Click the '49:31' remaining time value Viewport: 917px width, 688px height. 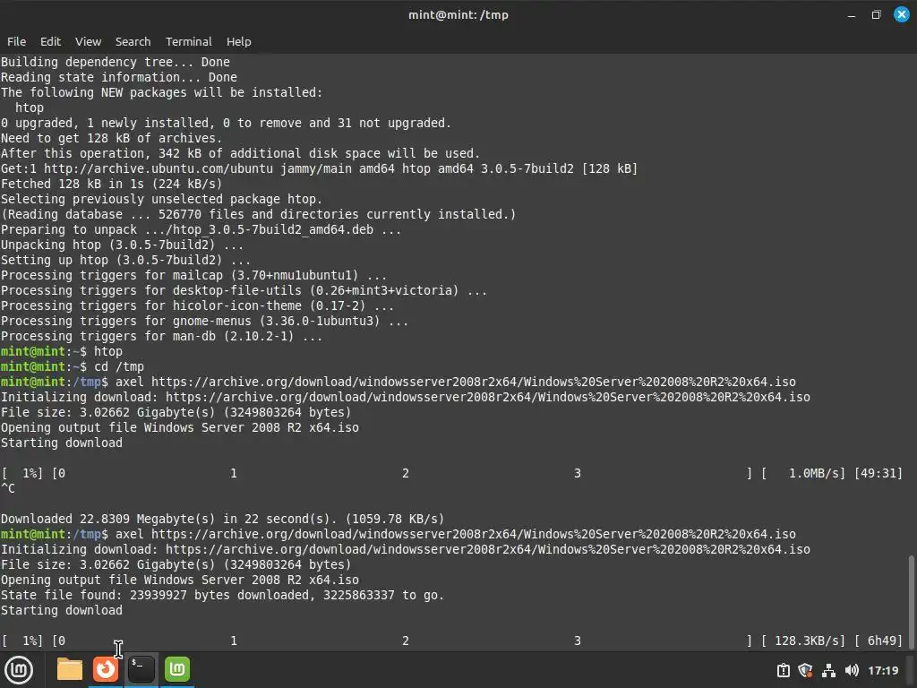tap(878, 473)
